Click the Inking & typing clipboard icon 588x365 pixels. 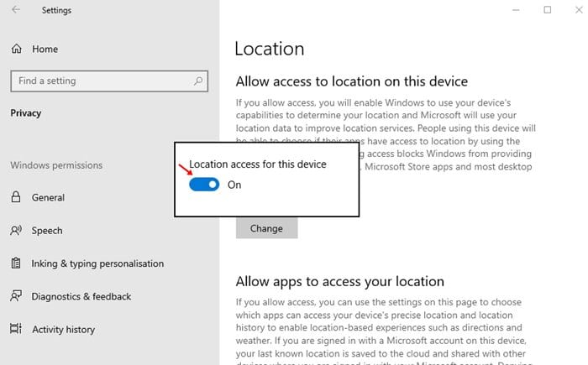click(16, 263)
